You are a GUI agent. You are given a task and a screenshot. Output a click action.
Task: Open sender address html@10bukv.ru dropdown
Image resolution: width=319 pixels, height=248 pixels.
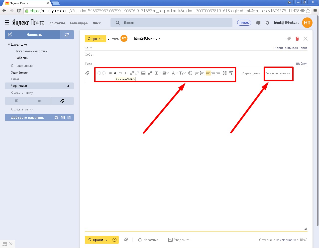tap(148, 39)
